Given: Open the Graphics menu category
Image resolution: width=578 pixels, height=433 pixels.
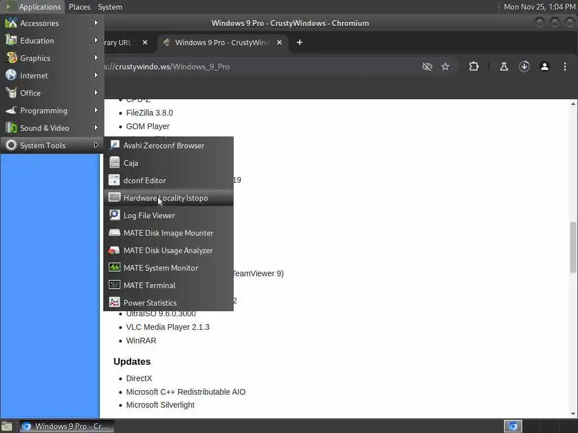Looking at the screenshot, I should [52, 58].
